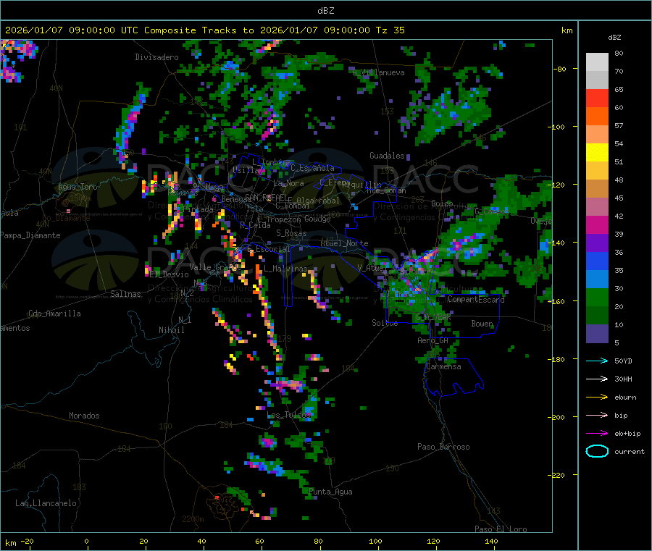
Task: Click the red 60 dBZ color swatch
Action: (597, 98)
